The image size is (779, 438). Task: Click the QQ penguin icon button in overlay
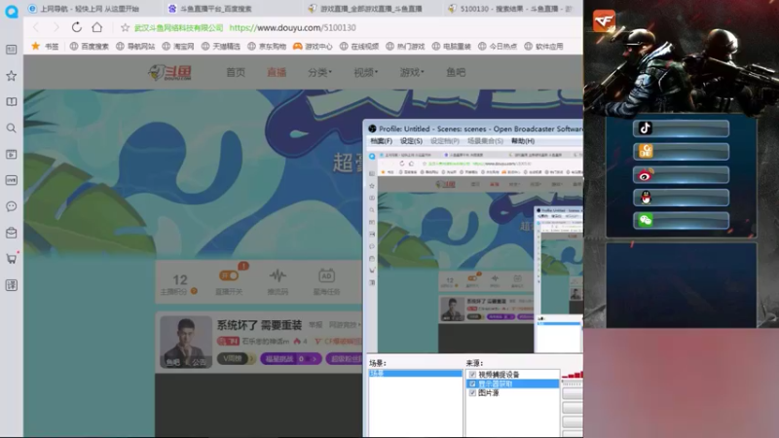[x=681, y=198]
